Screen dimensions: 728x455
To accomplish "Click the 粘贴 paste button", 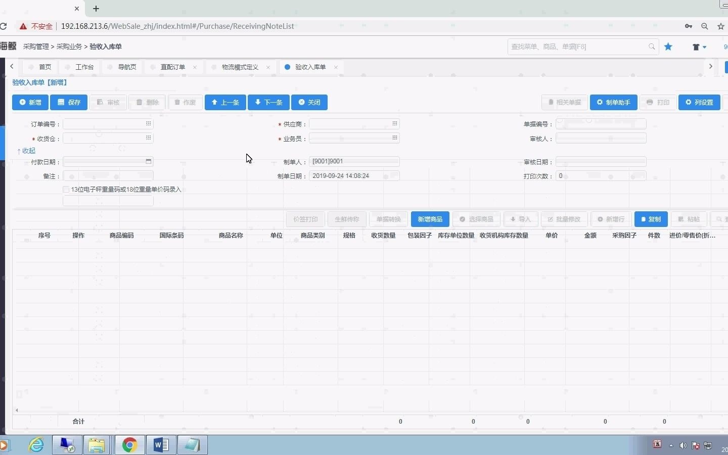I will [x=689, y=219].
